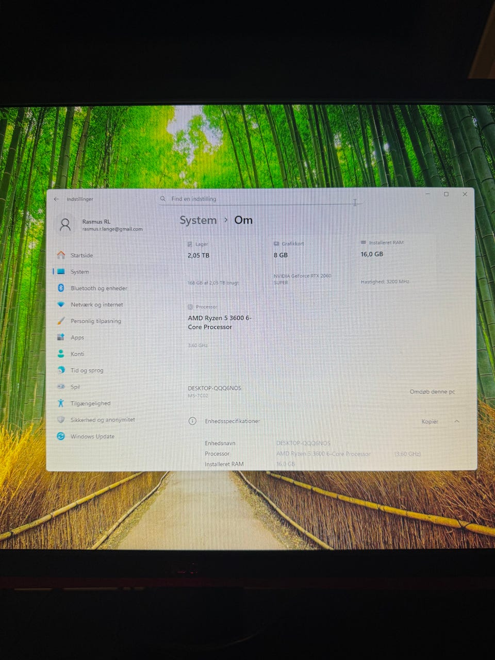The image size is (495, 660).
Task: Click the System breadcrumb link
Action: (x=198, y=220)
